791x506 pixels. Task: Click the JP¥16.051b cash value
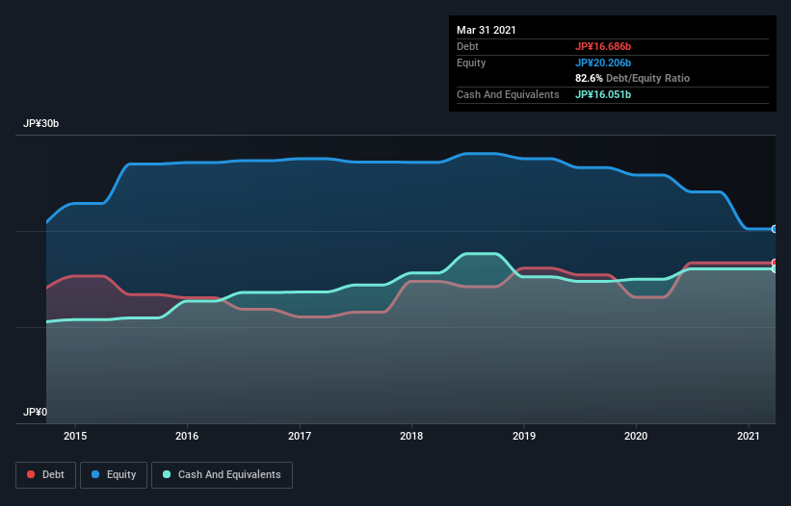click(x=603, y=94)
